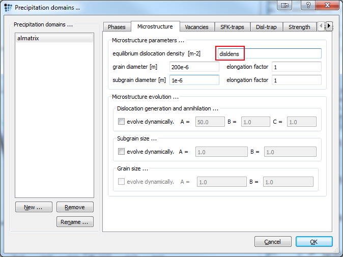
Task: Go to the SFK-traps tab
Action: pyautogui.click(x=232, y=27)
